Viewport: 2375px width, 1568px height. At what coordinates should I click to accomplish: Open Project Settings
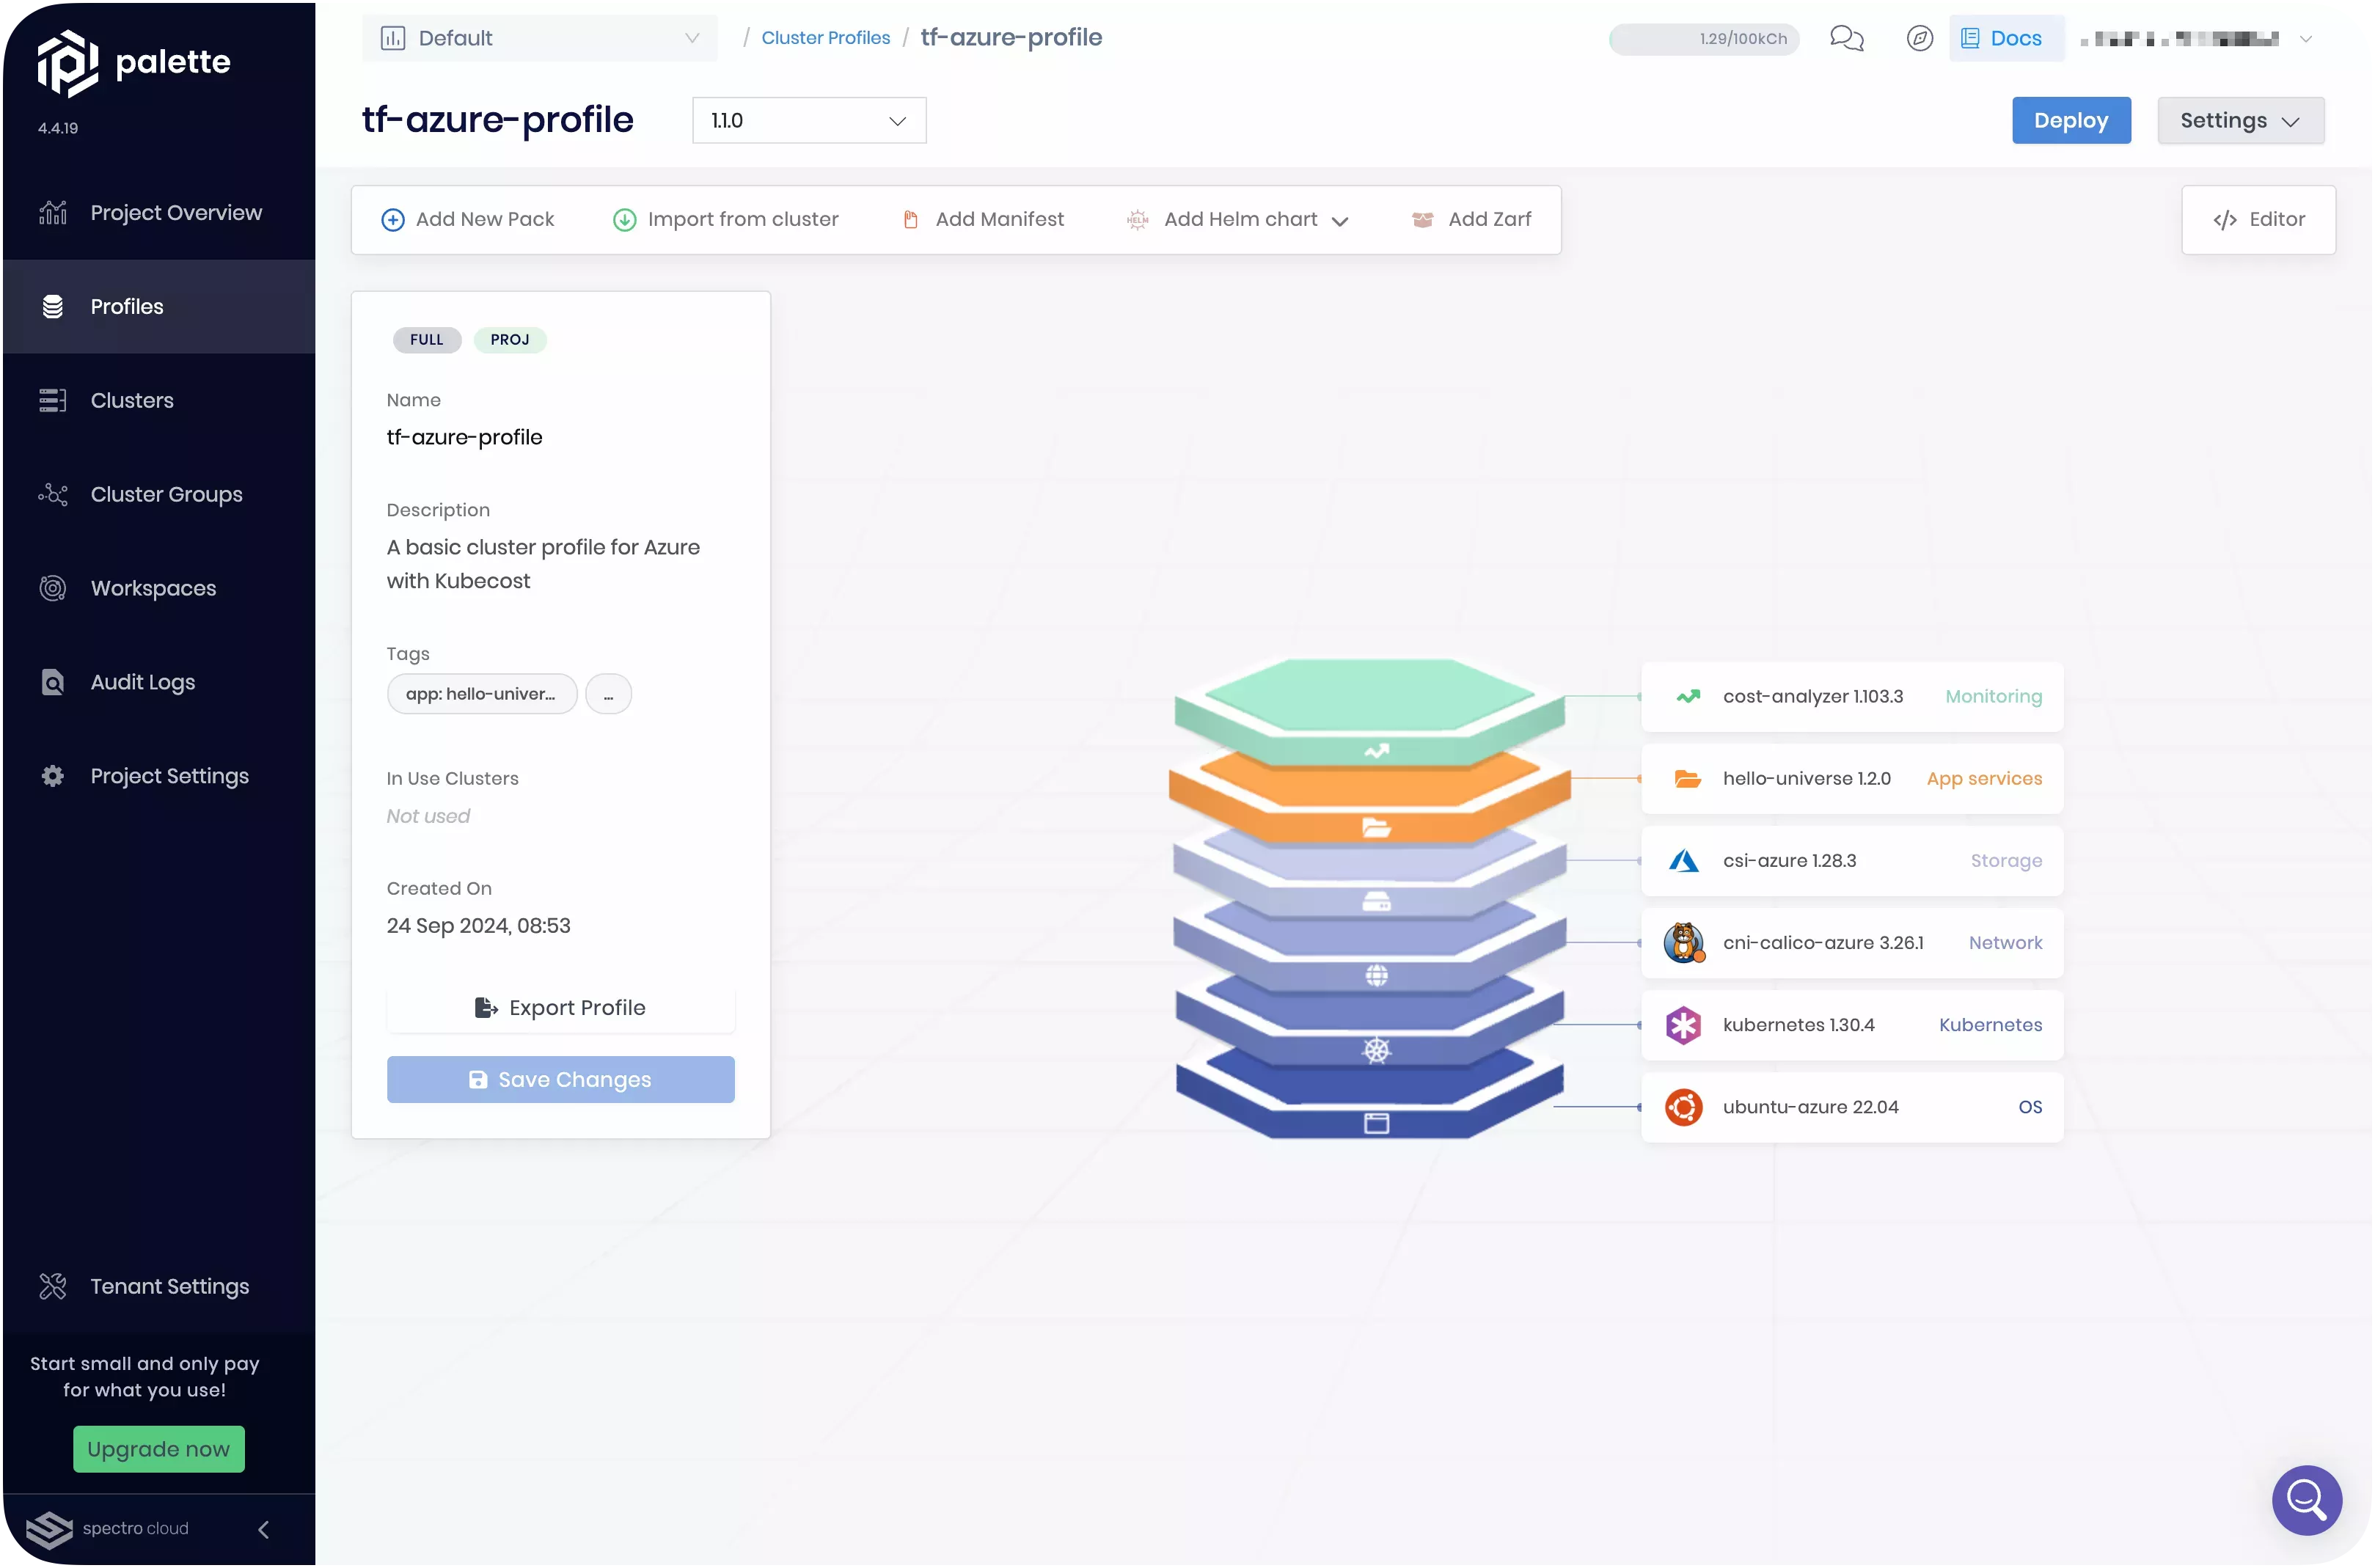(169, 776)
